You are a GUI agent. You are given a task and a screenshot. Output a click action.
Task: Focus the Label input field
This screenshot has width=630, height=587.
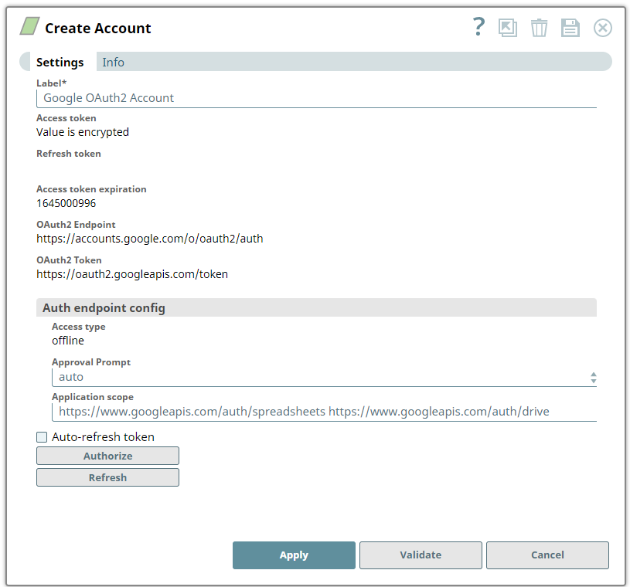316,98
